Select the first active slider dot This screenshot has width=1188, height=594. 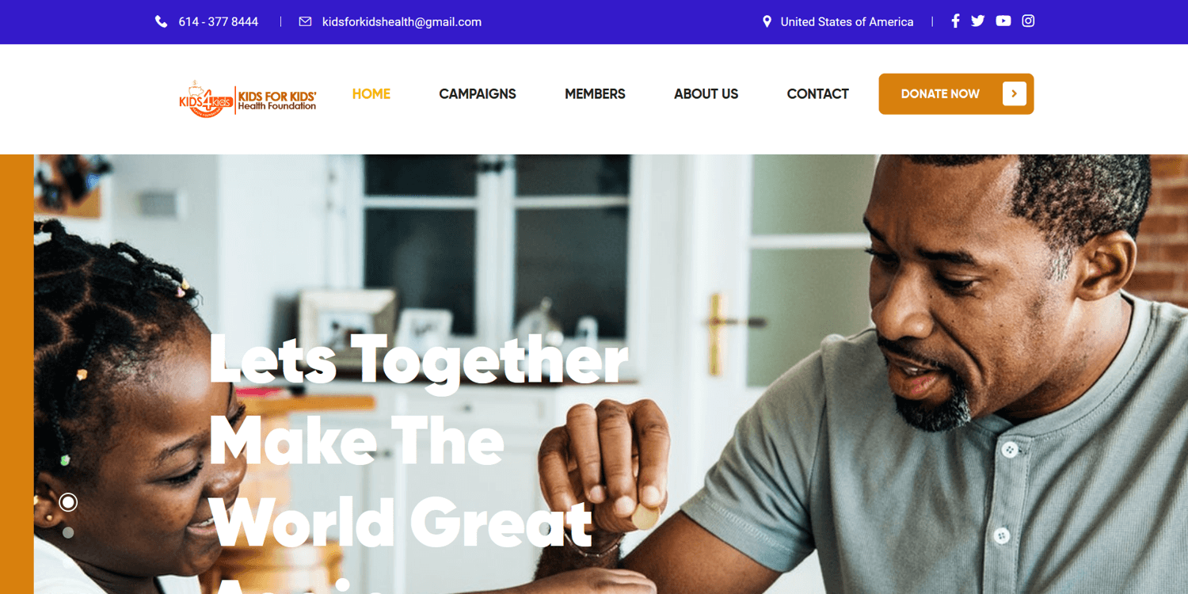[x=68, y=502]
